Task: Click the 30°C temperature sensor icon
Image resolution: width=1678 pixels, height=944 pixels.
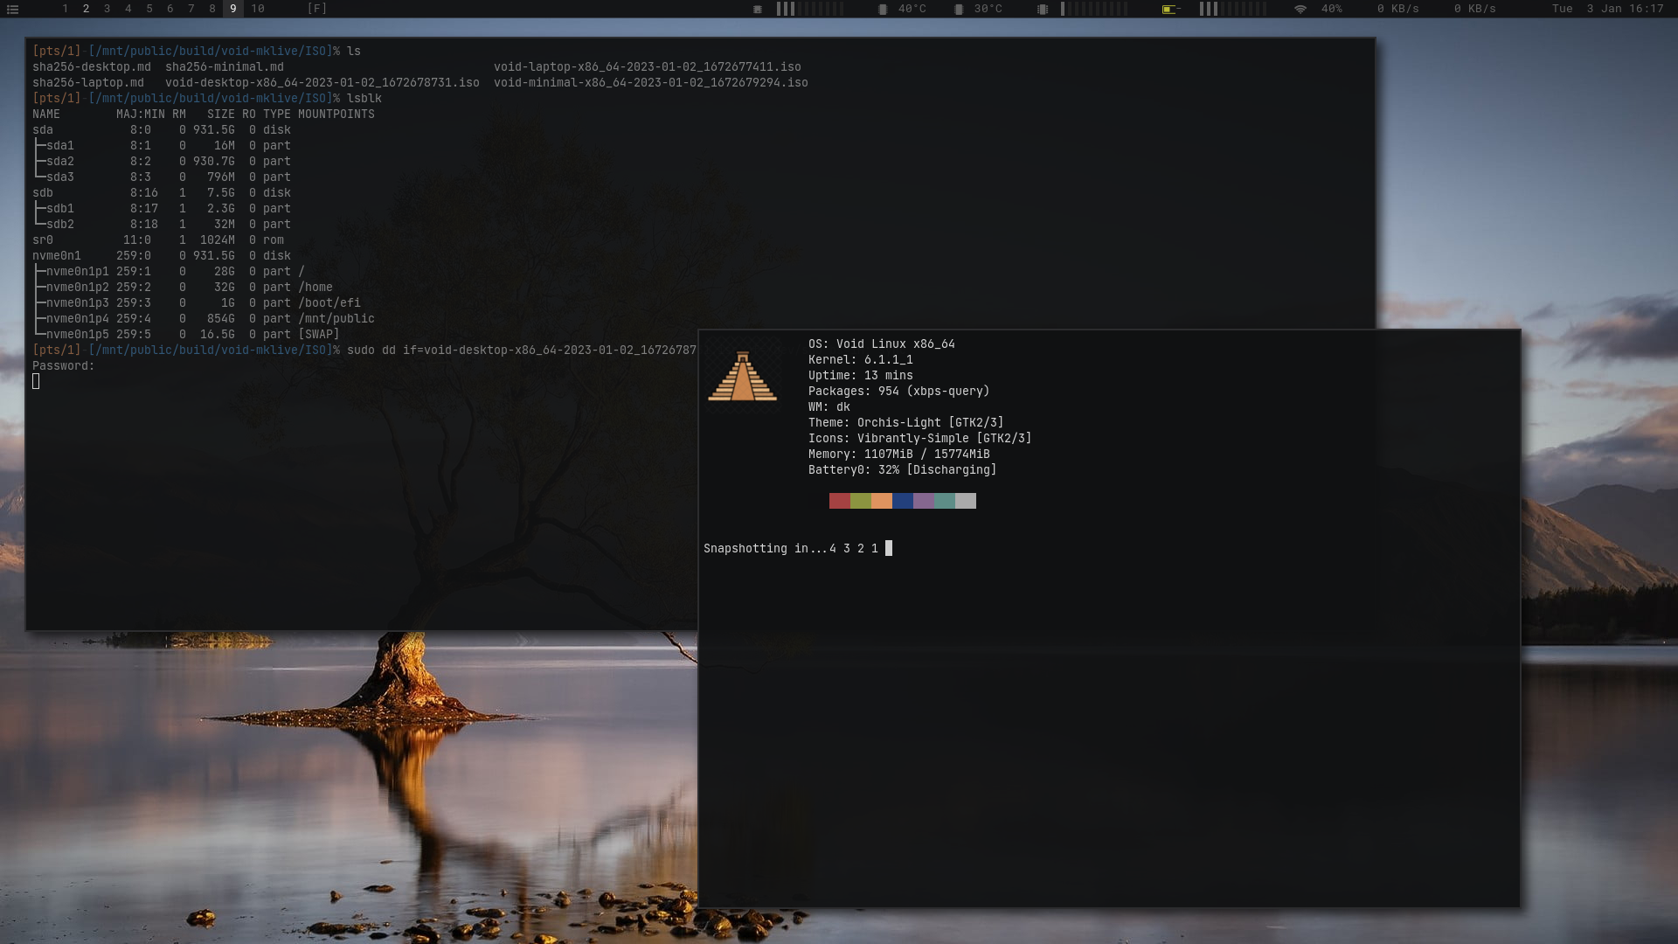Action: coord(959,9)
